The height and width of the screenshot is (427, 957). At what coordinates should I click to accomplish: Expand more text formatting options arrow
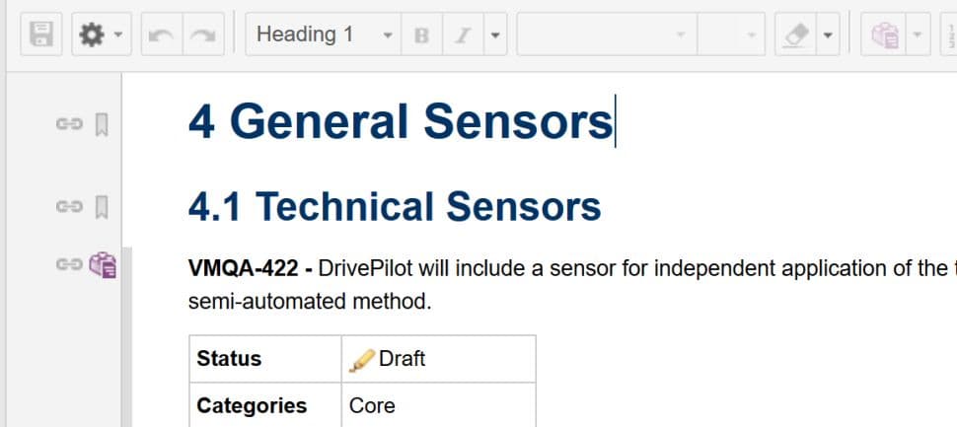pos(495,36)
